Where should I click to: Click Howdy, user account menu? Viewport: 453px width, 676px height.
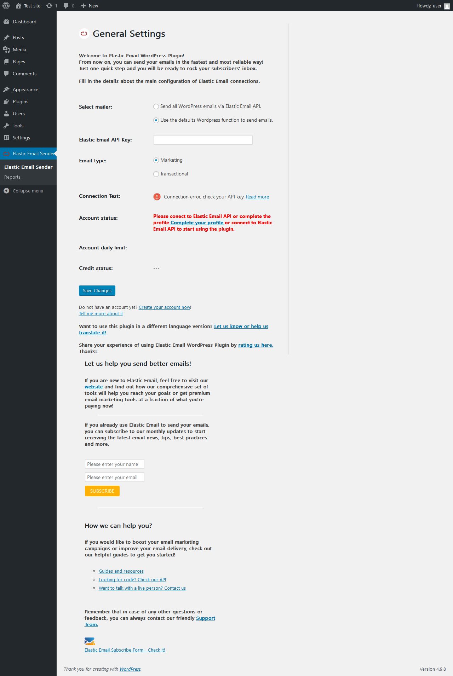[433, 6]
